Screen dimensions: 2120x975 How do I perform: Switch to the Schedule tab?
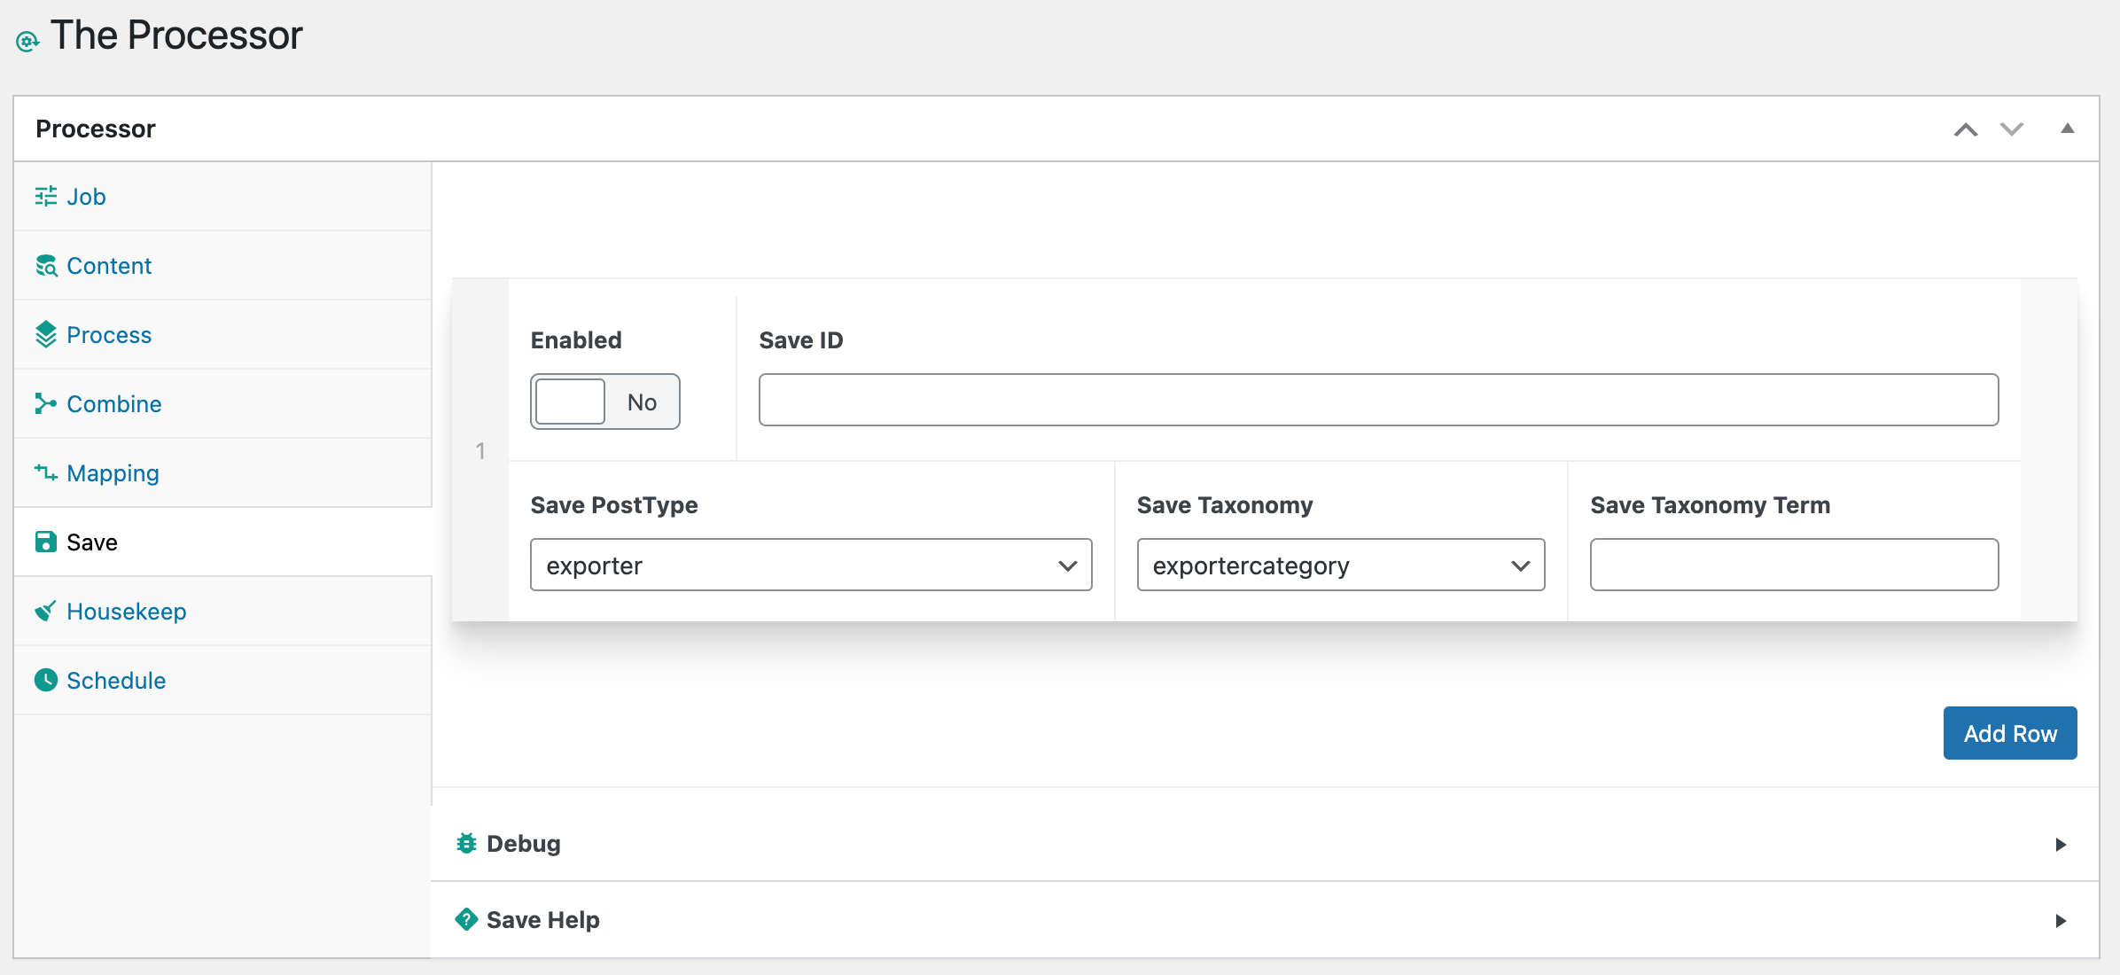(x=116, y=680)
